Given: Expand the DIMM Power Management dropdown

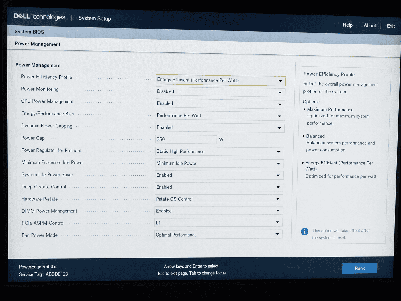Looking at the screenshot, I should (219, 211).
